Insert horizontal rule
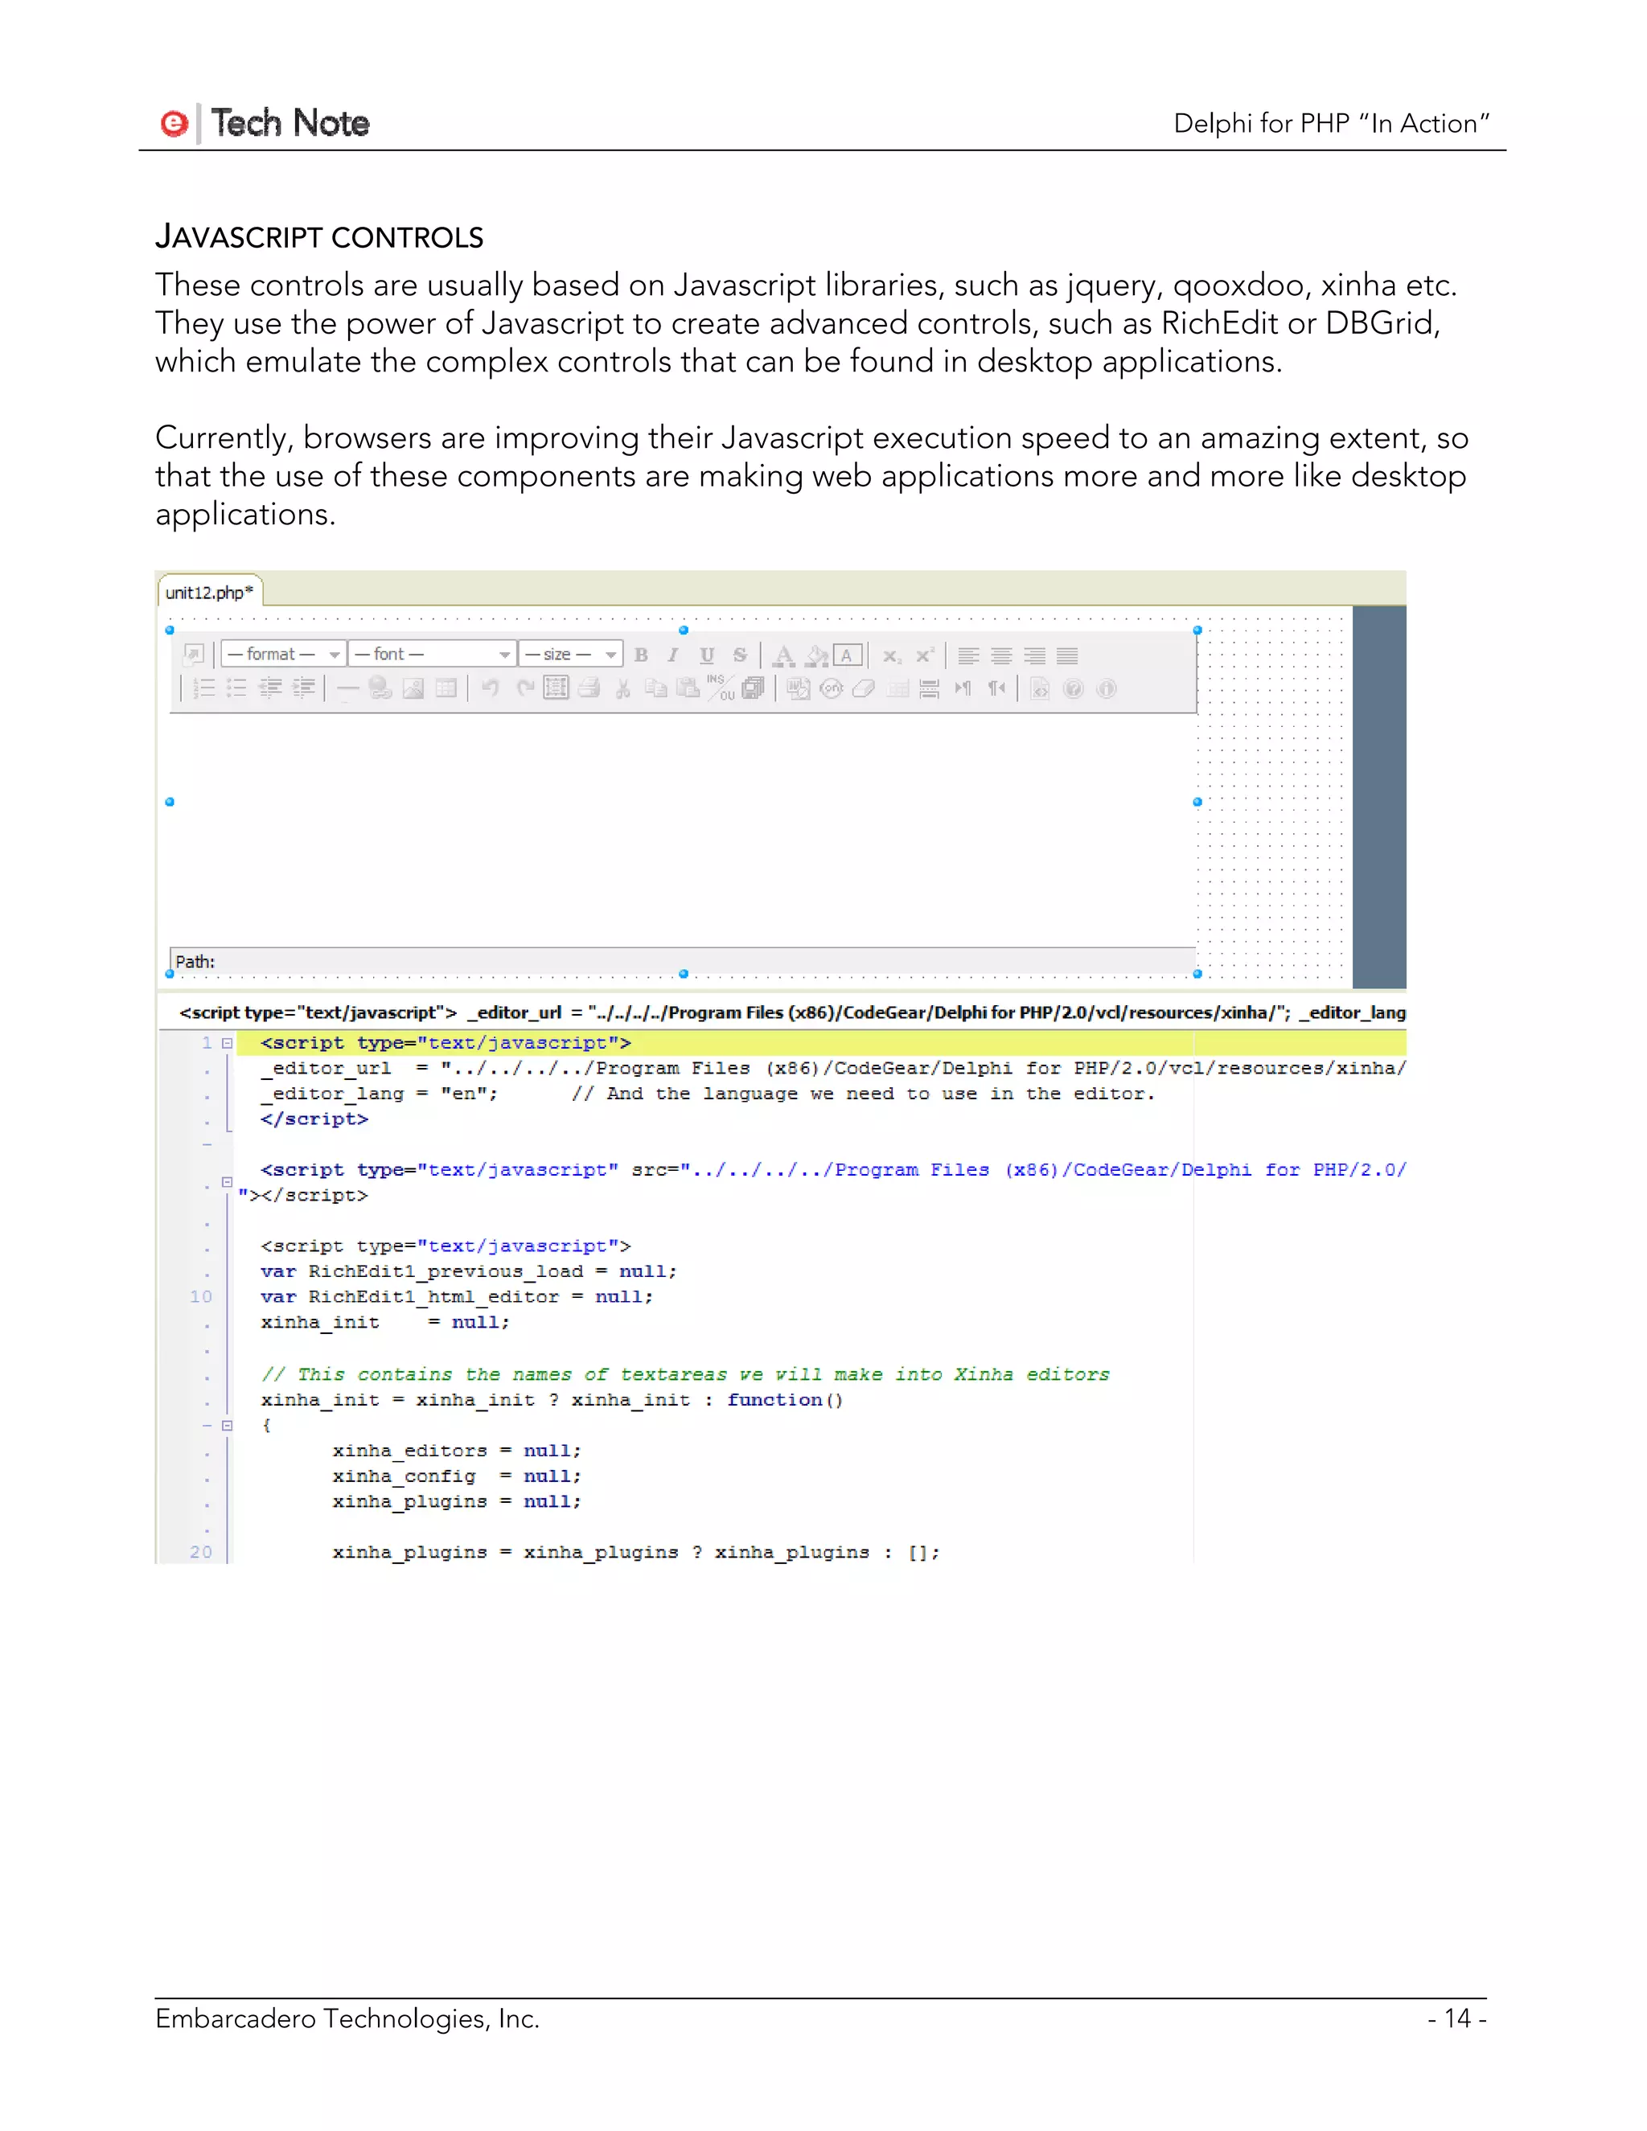1647x2131 pixels. [347, 690]
